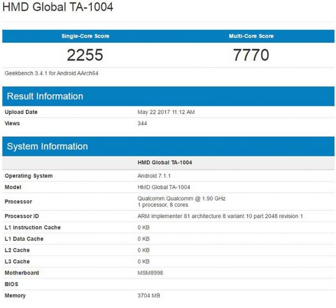Click the HMD Global TA-1004 page title
This screenshot has height=308, width=336.
tap(58, 8)
